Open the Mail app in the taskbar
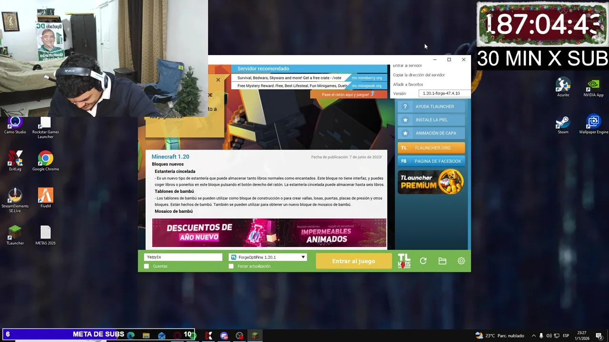 162,335
